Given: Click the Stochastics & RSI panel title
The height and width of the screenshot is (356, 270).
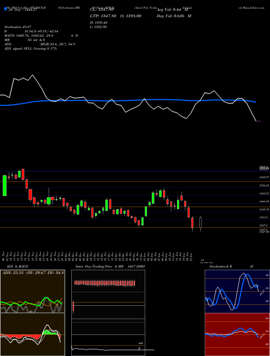Looking at the screenshot, I should [231, 266].
